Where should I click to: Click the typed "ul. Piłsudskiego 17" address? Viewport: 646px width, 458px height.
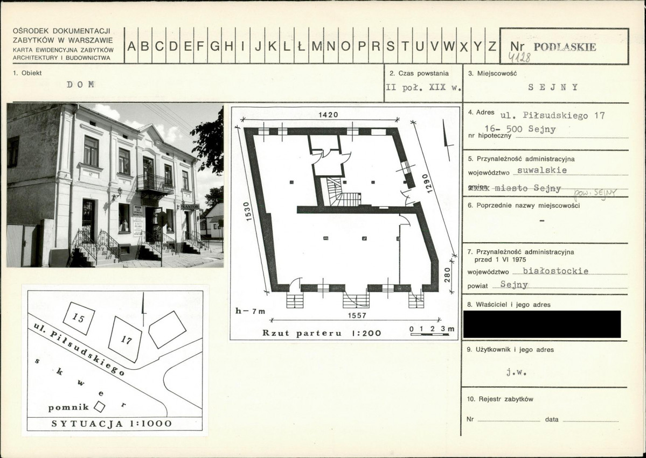[552, 116]
